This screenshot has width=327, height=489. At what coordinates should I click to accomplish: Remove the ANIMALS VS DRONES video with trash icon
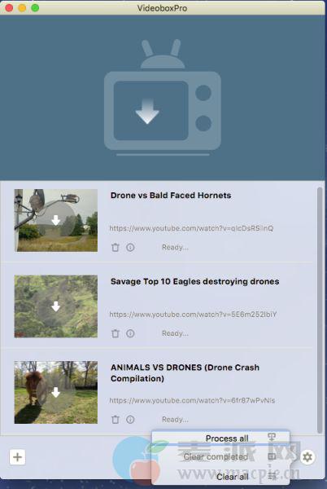(x=116, y=420)
